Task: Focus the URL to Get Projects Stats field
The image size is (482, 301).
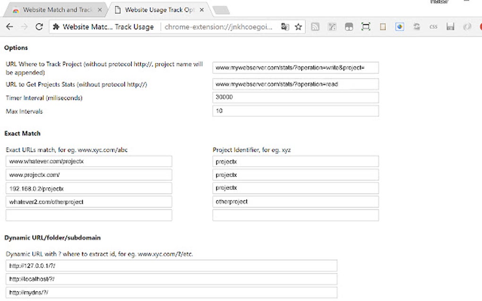Action: pos(295,84)
